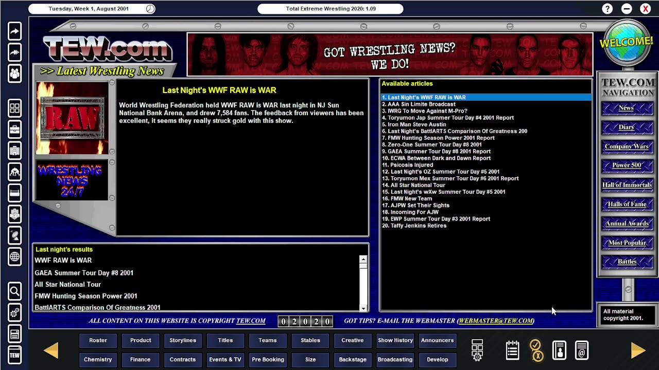Click results list scroll up arrow
The width and height of the screenshot is (659, 370).
363,260
